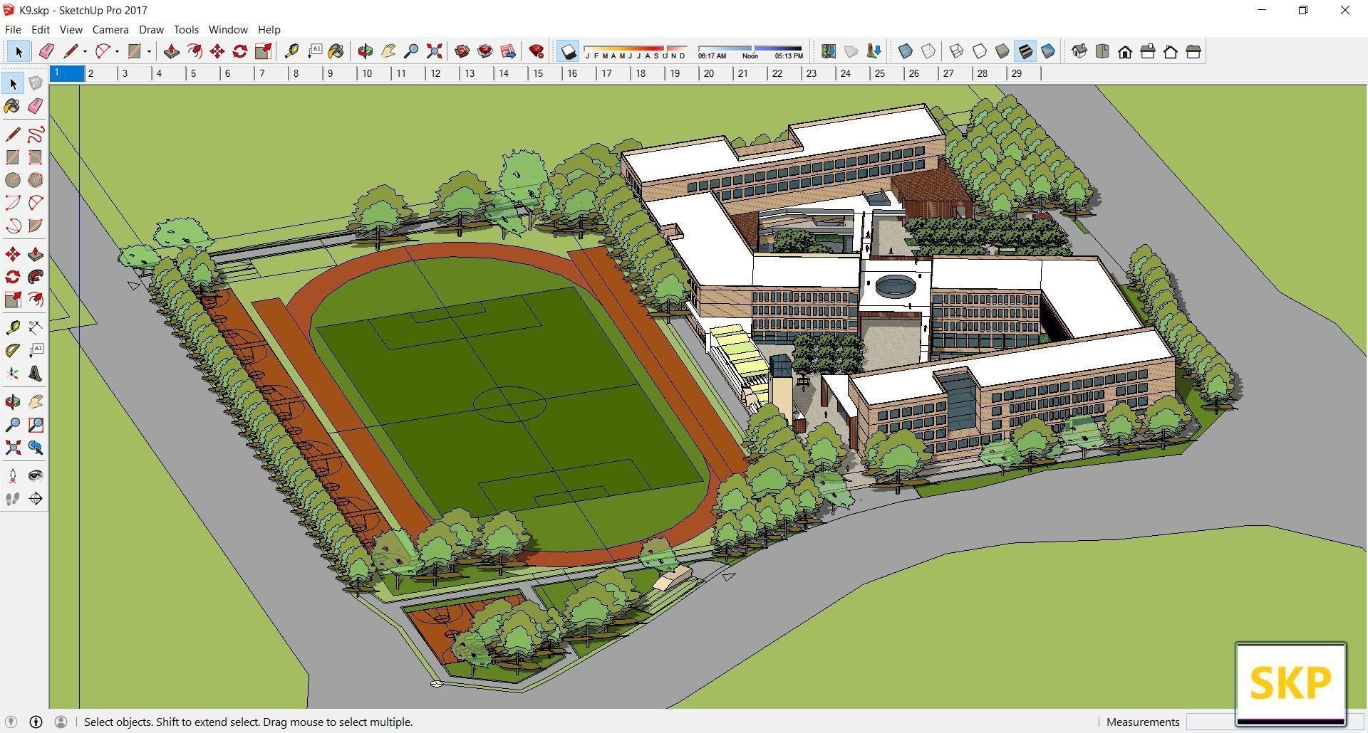The width and height of the screenshot is (1368, 733).
Task: Click Zoom Extents in top toolbar
Action: tap(434, 51)
